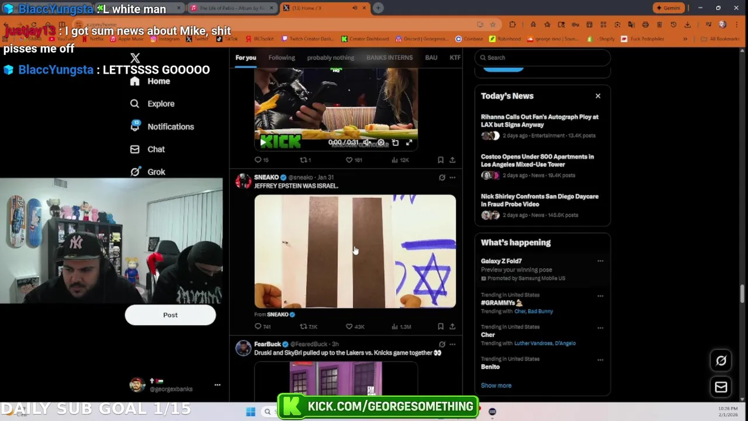Toggle picture-in-picture on the video

coord(395,143)
